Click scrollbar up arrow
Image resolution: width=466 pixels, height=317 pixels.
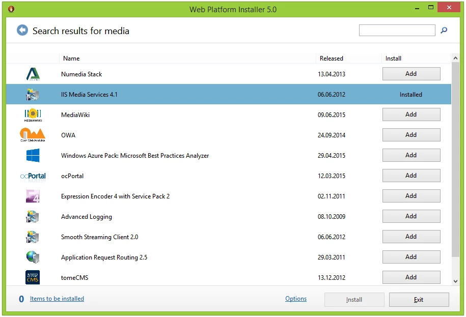click(x=455, y=59)
